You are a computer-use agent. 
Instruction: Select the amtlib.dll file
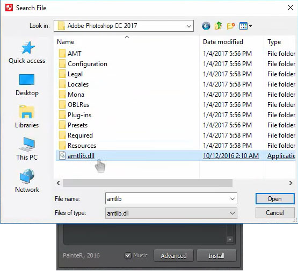click(x=176, y=156)
